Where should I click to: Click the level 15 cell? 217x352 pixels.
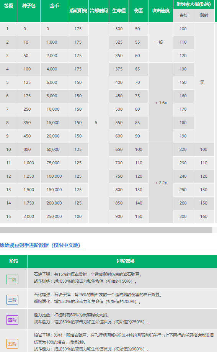[8, 217]
